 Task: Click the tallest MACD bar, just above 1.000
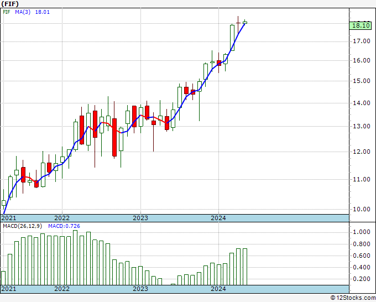pos(75,258)
